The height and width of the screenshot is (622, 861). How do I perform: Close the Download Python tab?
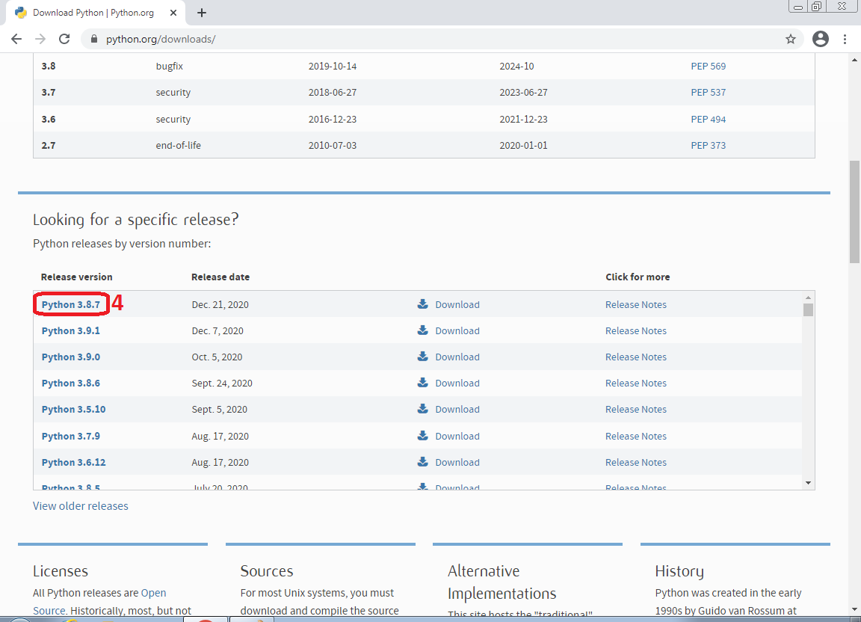(x=174, y=13)
